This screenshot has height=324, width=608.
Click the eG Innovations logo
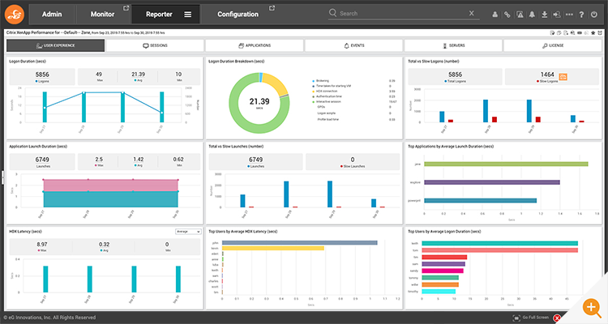[15, 15]
